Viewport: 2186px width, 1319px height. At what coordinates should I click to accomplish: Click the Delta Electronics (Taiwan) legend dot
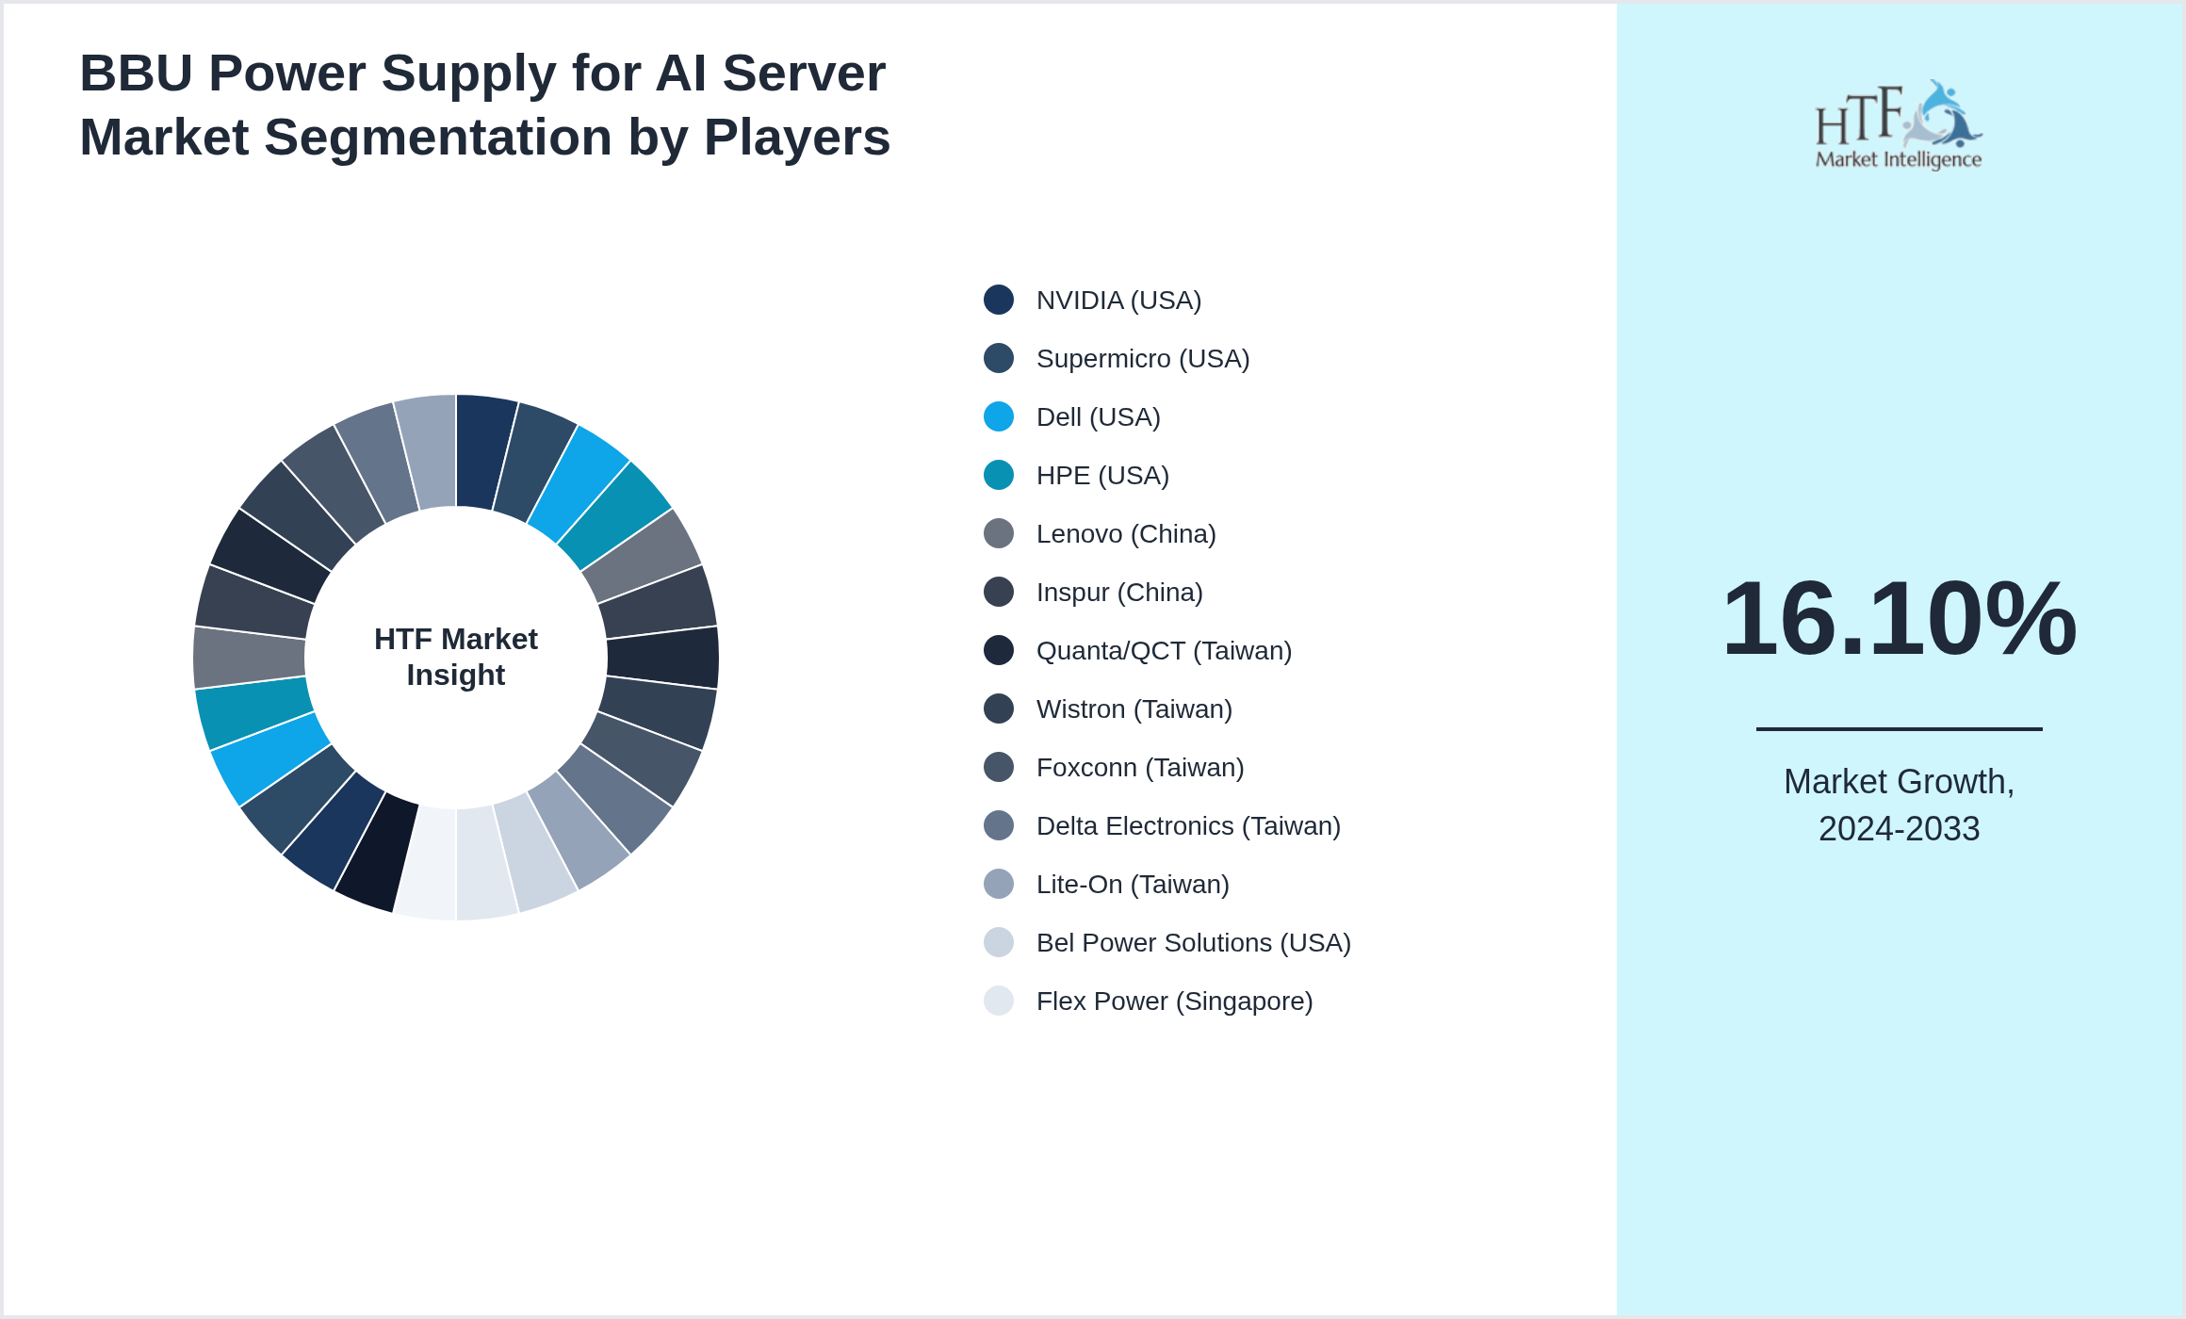(x=999, y=825)
